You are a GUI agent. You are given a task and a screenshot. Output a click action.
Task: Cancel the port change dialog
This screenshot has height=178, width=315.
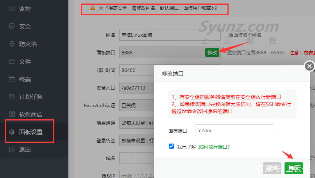pyautogui.click(x=272, y=168)
